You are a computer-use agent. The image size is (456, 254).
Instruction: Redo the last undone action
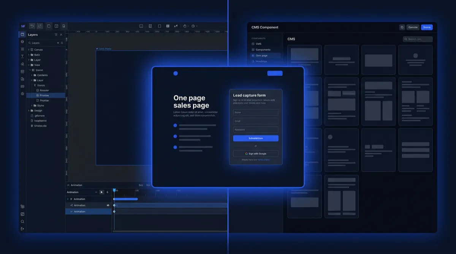tap(40, 26)
